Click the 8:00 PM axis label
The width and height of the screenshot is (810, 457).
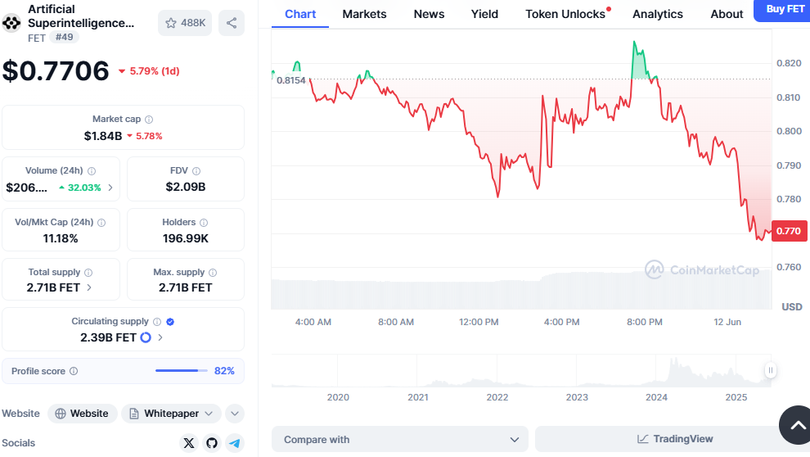coord(644,322)
